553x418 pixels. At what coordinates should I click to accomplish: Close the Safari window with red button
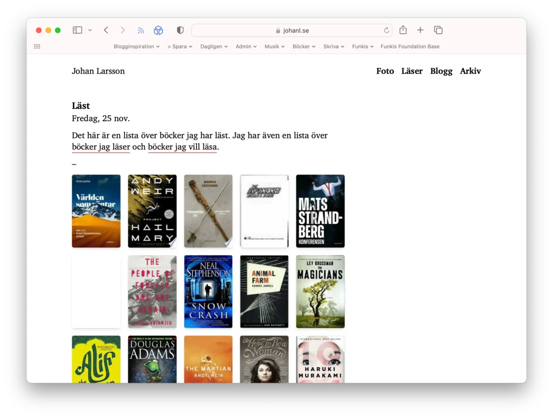[39, 30]
